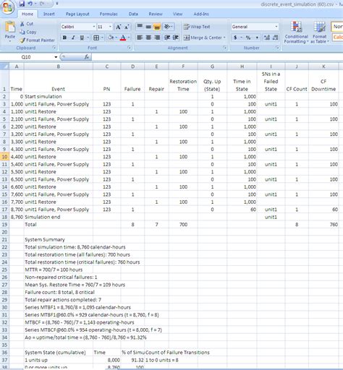Click the Merge & Center icon
Image resolution: width=343 pixels, height=370 pixels.
tap(187, 38)
